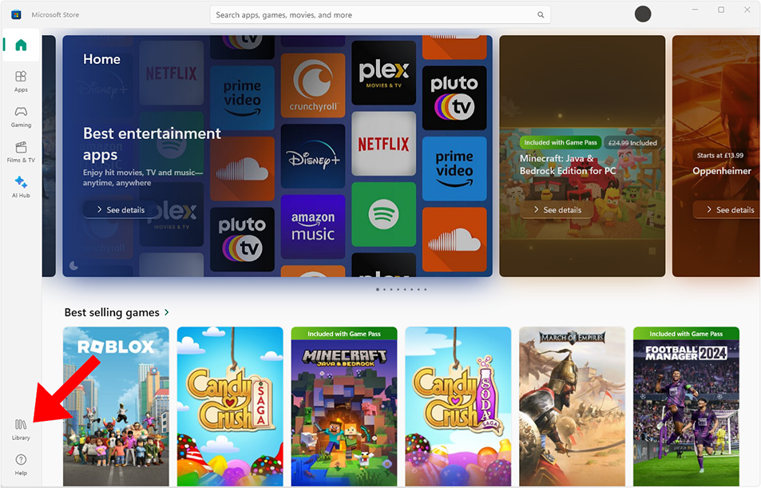Open the Roblox game card

pyautogui.click(x=116, y=407)
